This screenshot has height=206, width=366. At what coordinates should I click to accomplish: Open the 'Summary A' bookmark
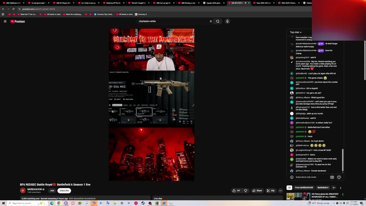pyautogui.click(x=141, y=14)
